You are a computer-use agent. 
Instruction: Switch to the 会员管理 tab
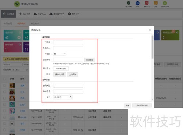pos(8,23)
